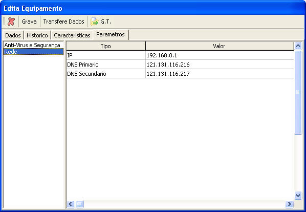Screen dimensions: 306x212
Task: Click the horizontal scrollbar right arrow
Action: pos(289,204)
